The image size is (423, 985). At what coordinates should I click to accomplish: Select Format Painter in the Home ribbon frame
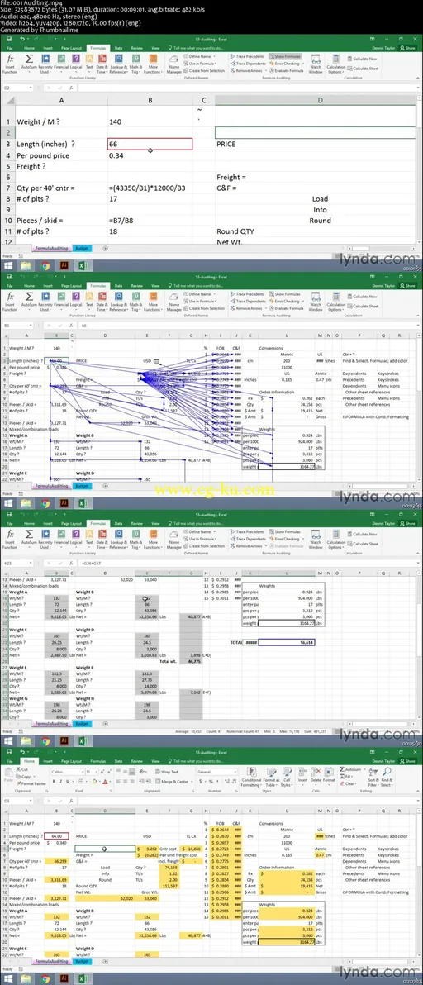click(x=33, y=783)
